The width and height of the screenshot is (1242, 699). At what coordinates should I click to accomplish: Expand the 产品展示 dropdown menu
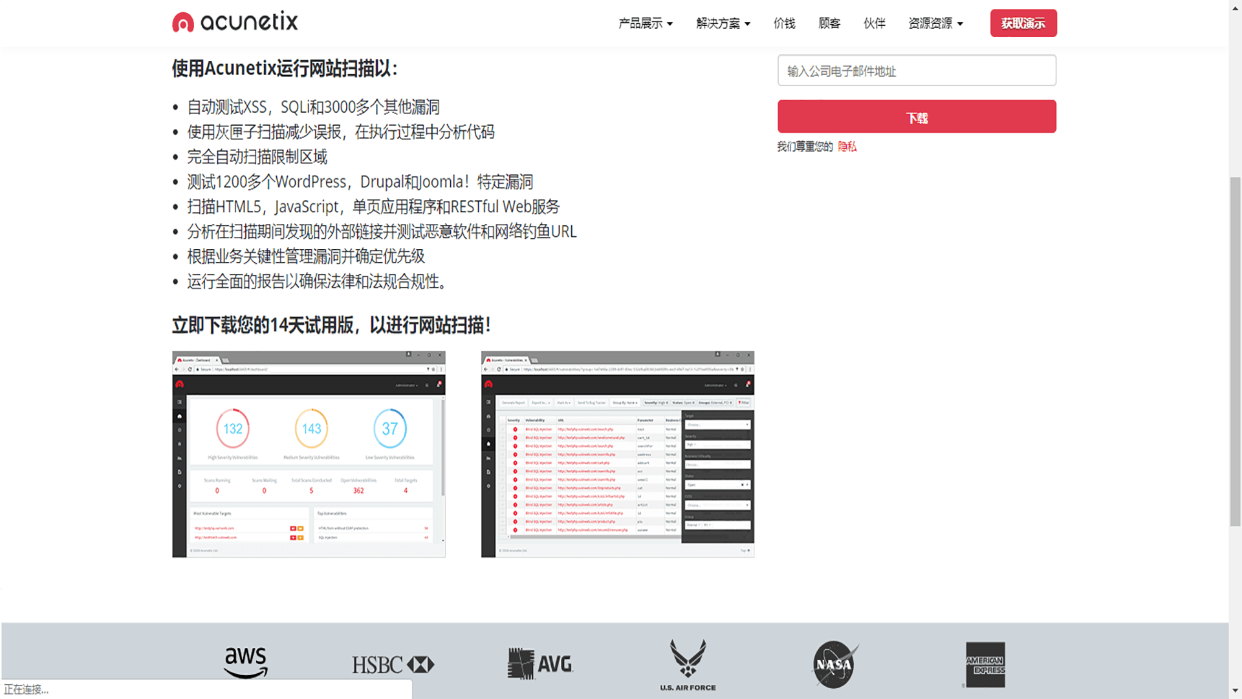coord(646,23)
